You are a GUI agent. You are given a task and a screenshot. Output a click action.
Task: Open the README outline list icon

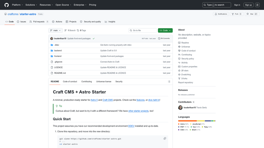pos(169,82)
